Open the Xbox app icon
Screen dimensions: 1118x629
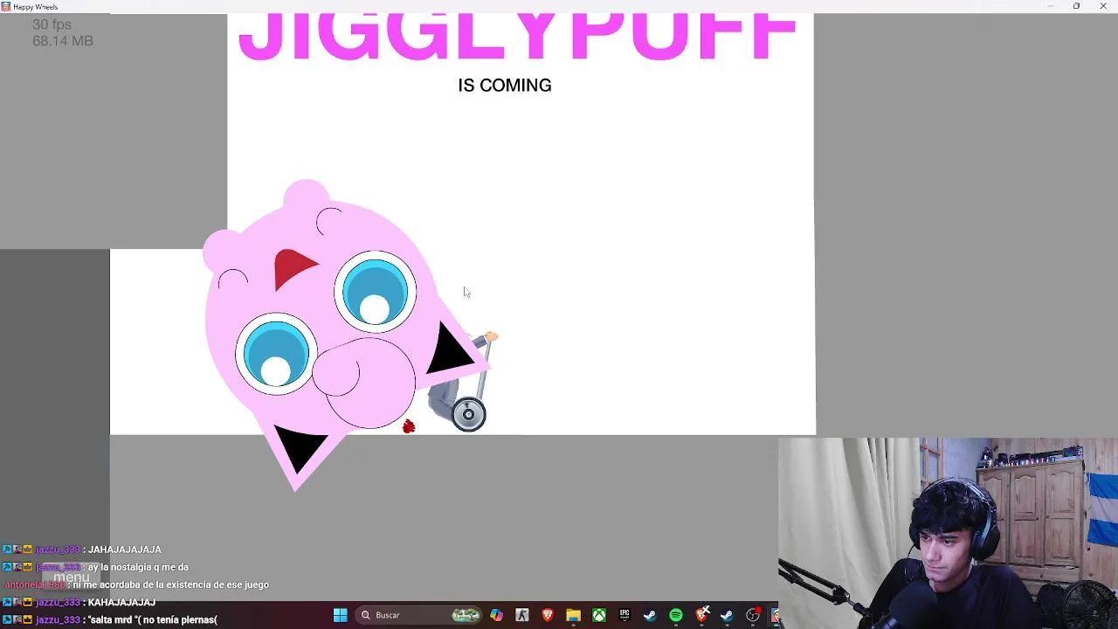[x=599, y=615]
